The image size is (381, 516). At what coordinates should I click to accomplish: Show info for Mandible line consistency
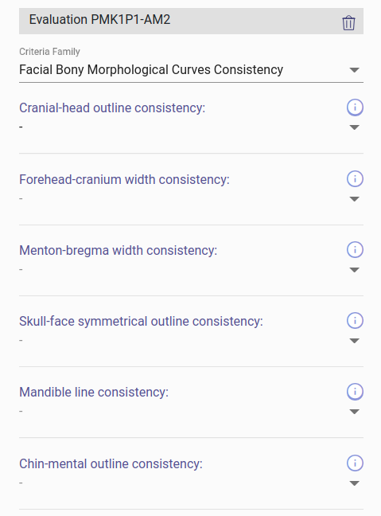355,392
